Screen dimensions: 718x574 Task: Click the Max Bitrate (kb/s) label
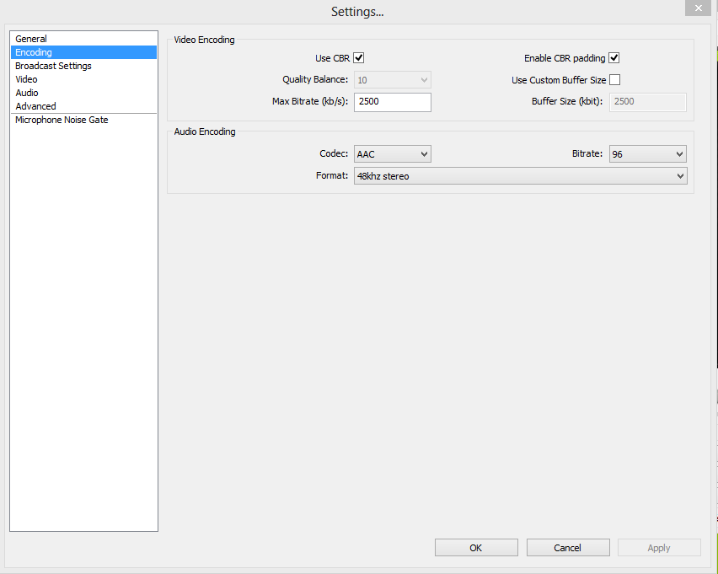coord(310,101)
